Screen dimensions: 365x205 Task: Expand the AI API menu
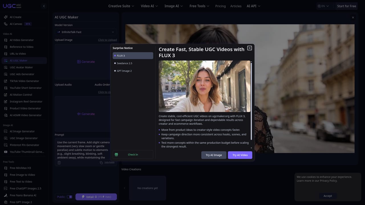pos(254,6)
